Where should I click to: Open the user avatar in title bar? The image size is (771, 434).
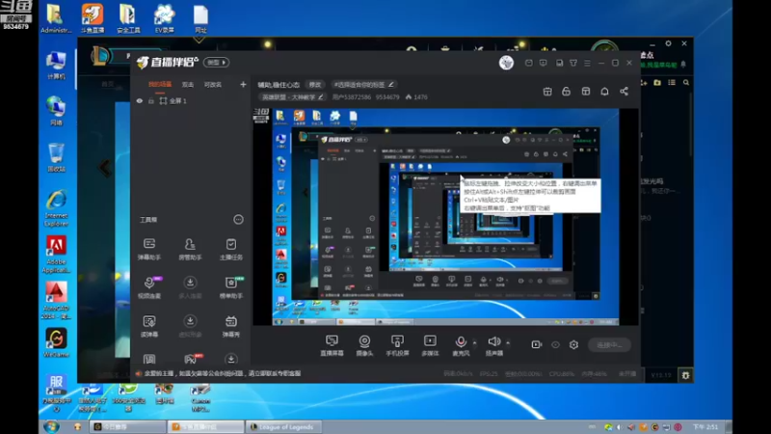[x=507, y=63]
